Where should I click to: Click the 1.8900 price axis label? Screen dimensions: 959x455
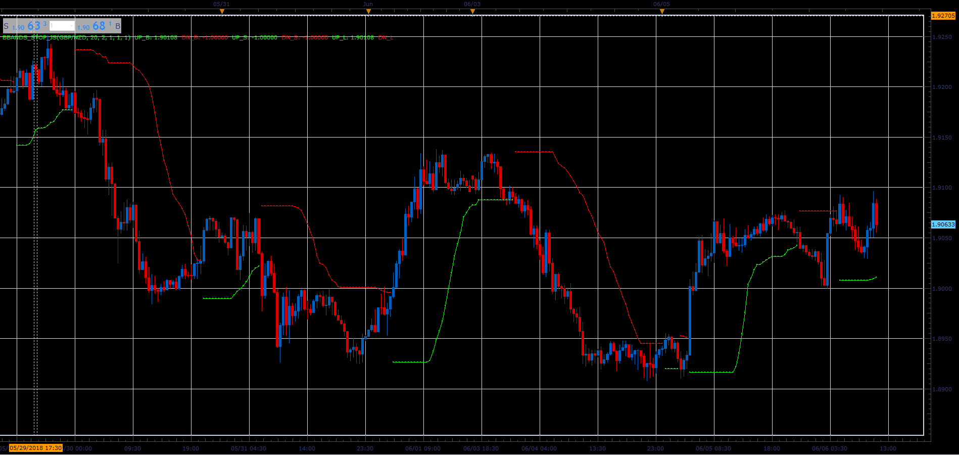tap(942, 389)
